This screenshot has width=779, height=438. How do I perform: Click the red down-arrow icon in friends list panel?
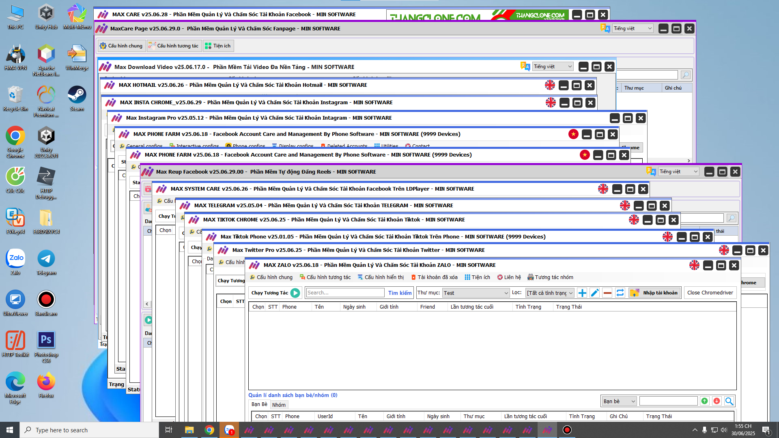[717, 401]
